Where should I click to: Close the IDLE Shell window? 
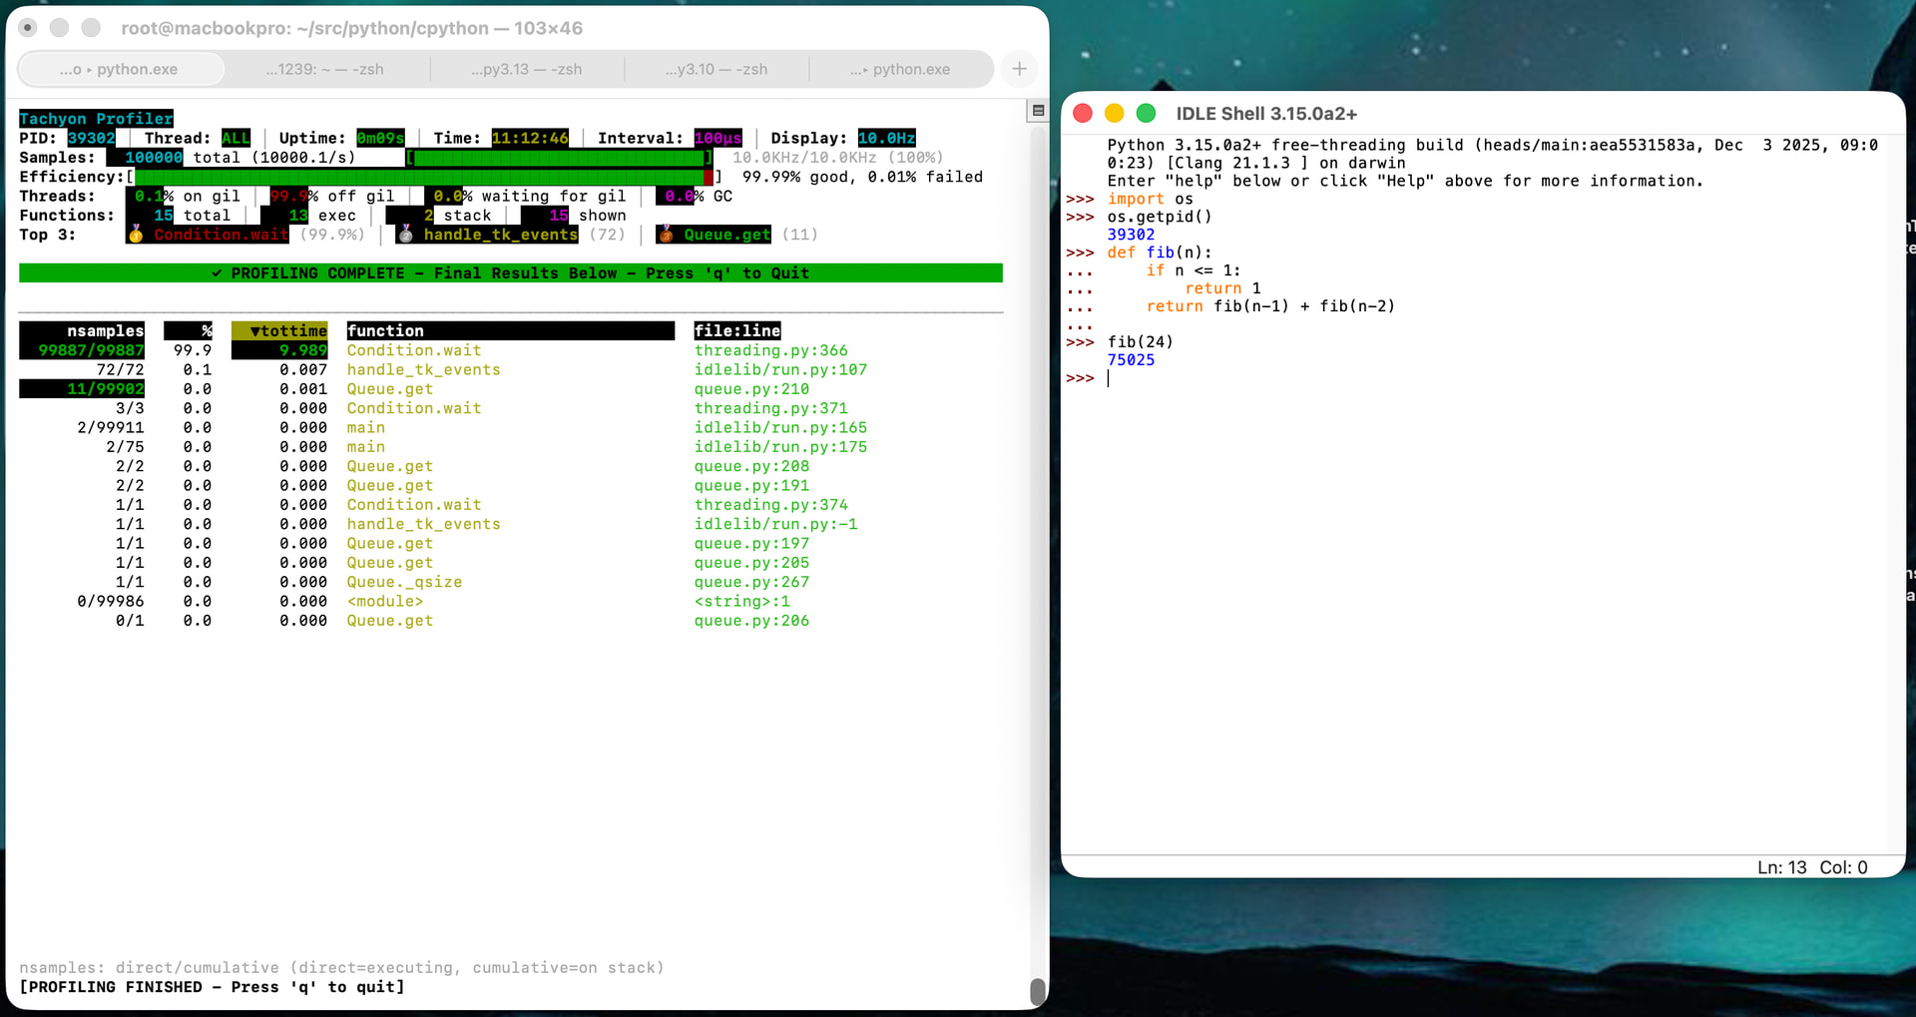pyautogui.click(x=1083, y=114)
